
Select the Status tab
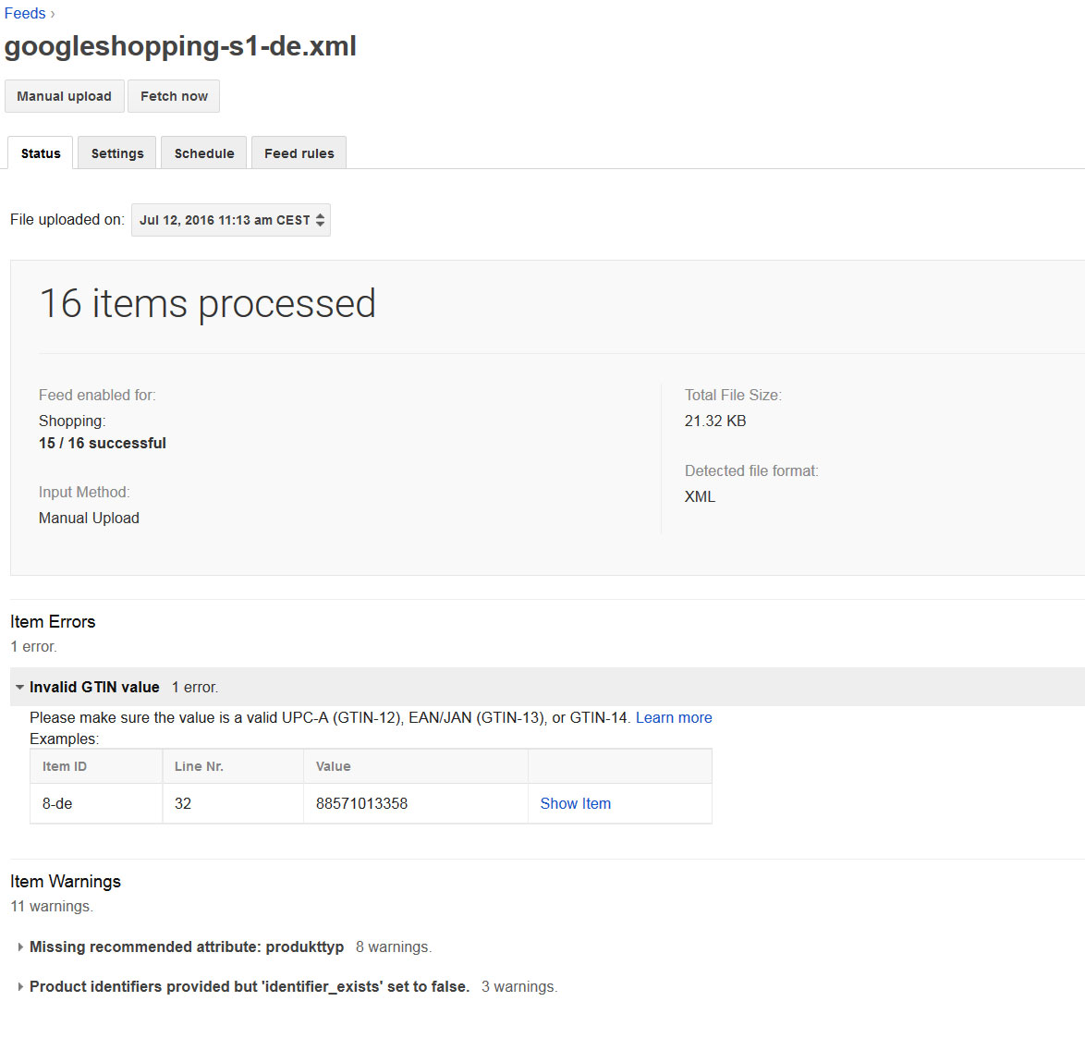click(41, 153)
